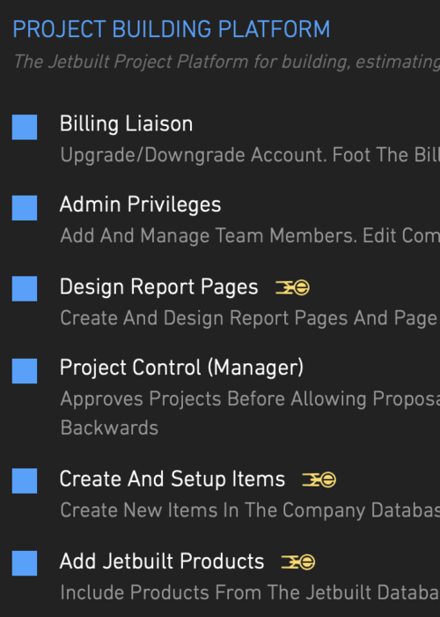The width and height of the screenshot is (440, 617).
Task: Select the Billing Liaison label
Action: coord(126,124)
